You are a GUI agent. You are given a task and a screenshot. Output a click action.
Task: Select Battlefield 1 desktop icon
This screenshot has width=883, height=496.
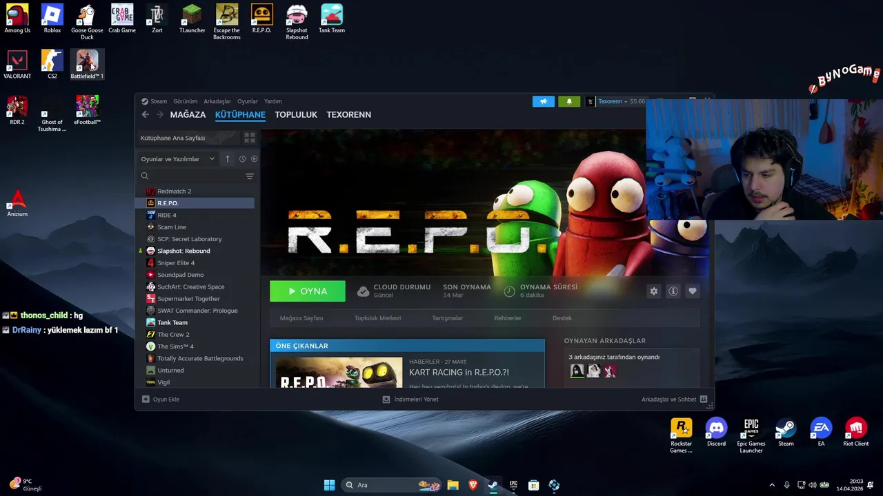[x=87, y=65]
